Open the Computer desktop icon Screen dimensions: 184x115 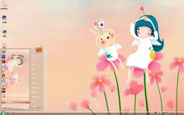(4, 19)
